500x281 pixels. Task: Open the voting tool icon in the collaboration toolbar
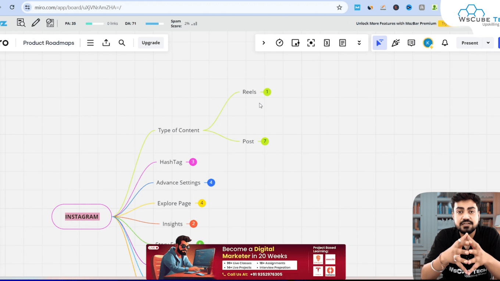(x=295, y=43)
